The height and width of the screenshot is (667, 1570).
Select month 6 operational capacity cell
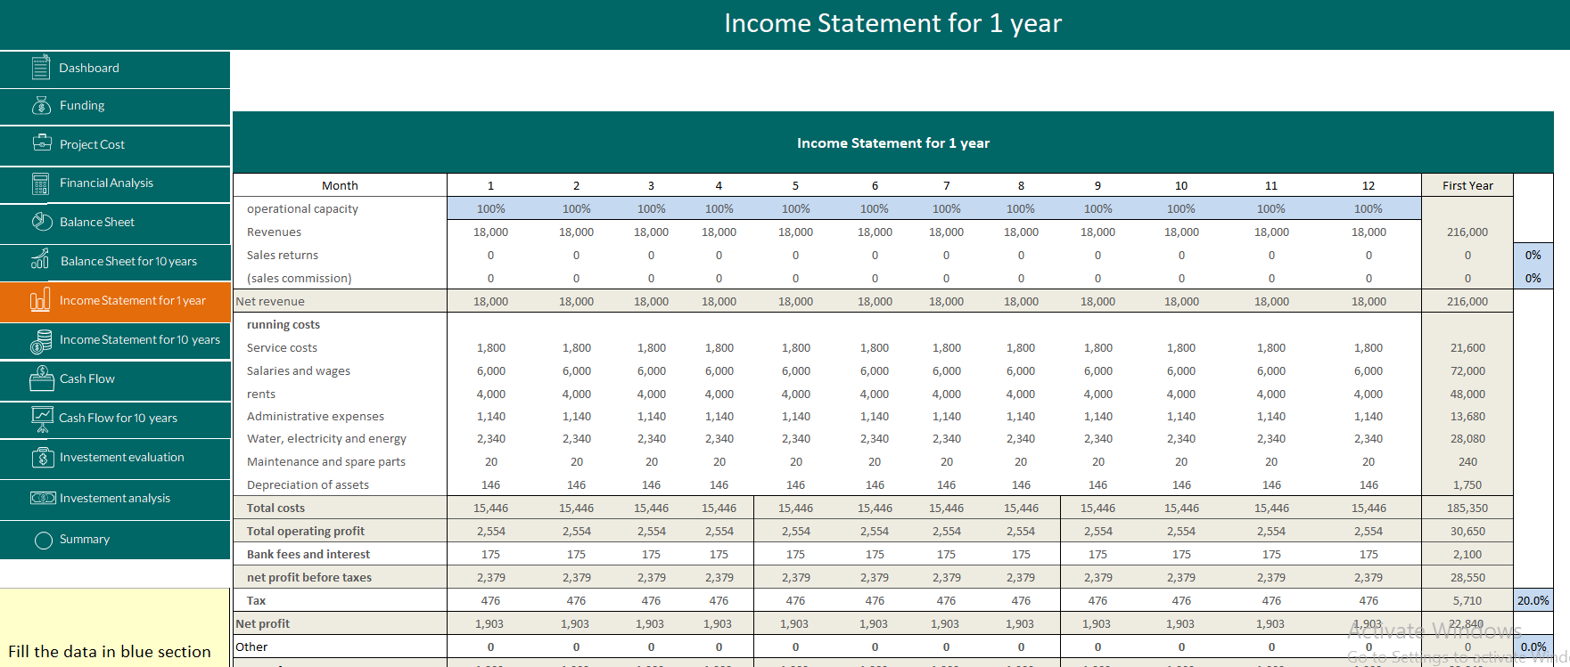pos(875,208)
